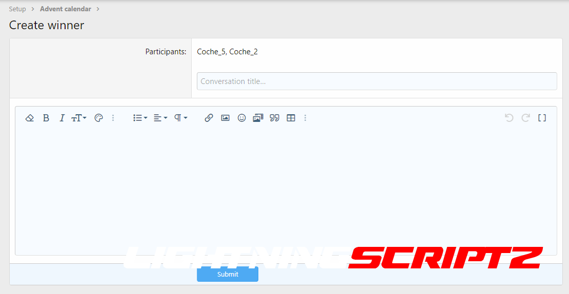
Task: Expand the list type dropdown
Action: tap(140, 118)
